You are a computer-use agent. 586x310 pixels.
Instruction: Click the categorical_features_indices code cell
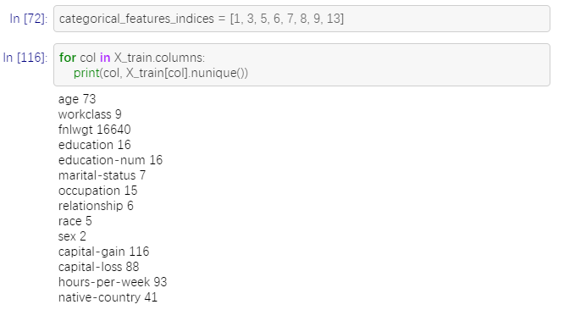[x=301, y=19]
